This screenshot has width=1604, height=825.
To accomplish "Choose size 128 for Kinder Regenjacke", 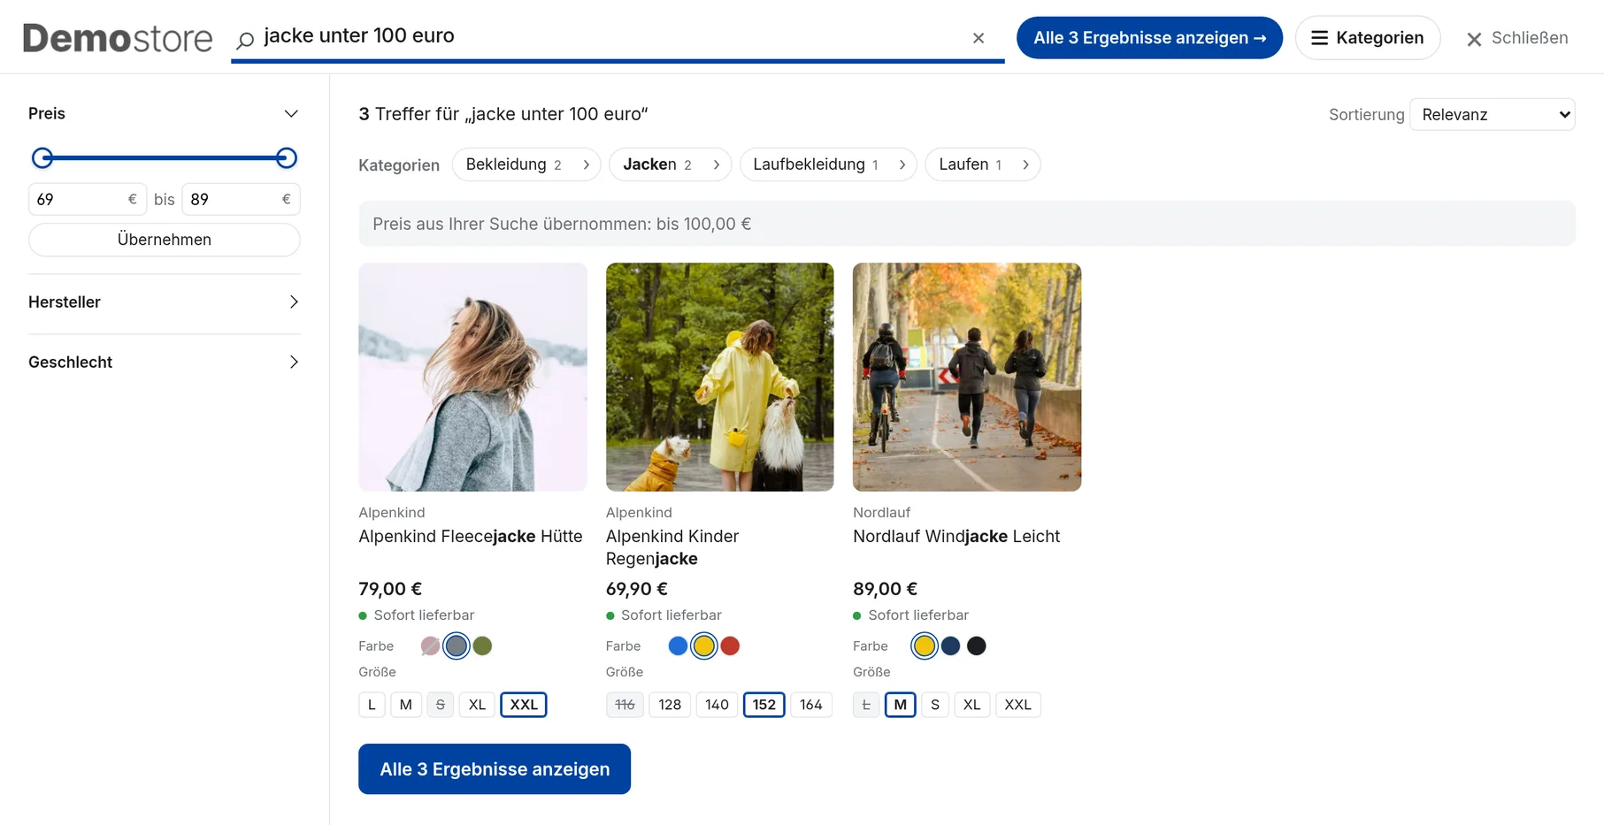I will pyautogui.click(x=670, y=705).
